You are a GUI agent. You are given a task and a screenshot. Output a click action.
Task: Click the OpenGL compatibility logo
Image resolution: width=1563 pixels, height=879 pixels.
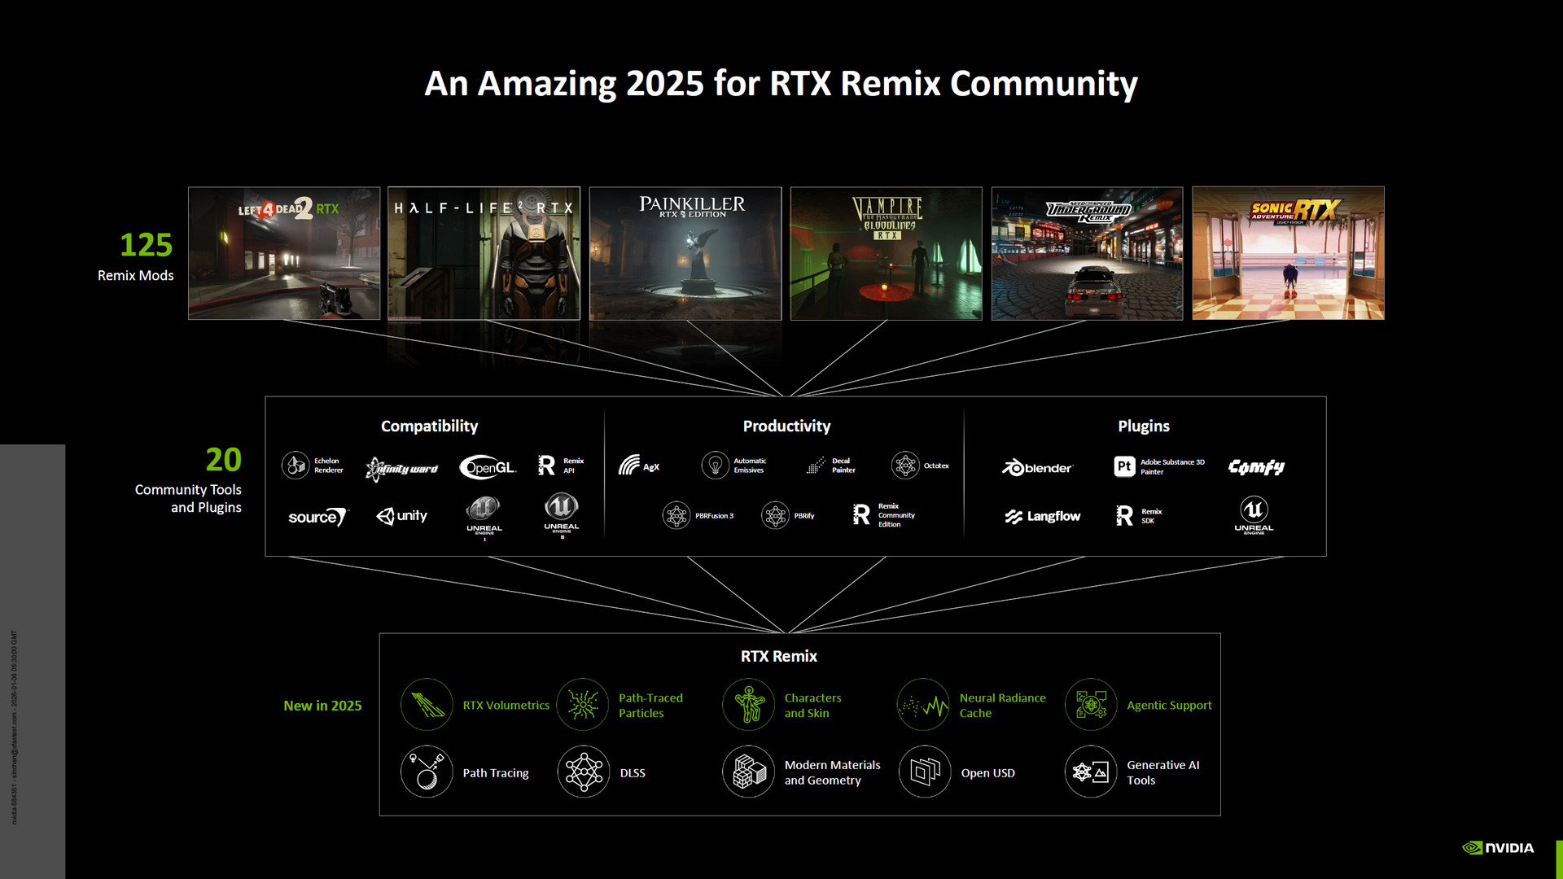pyautogui.click(x=488, y=467)
